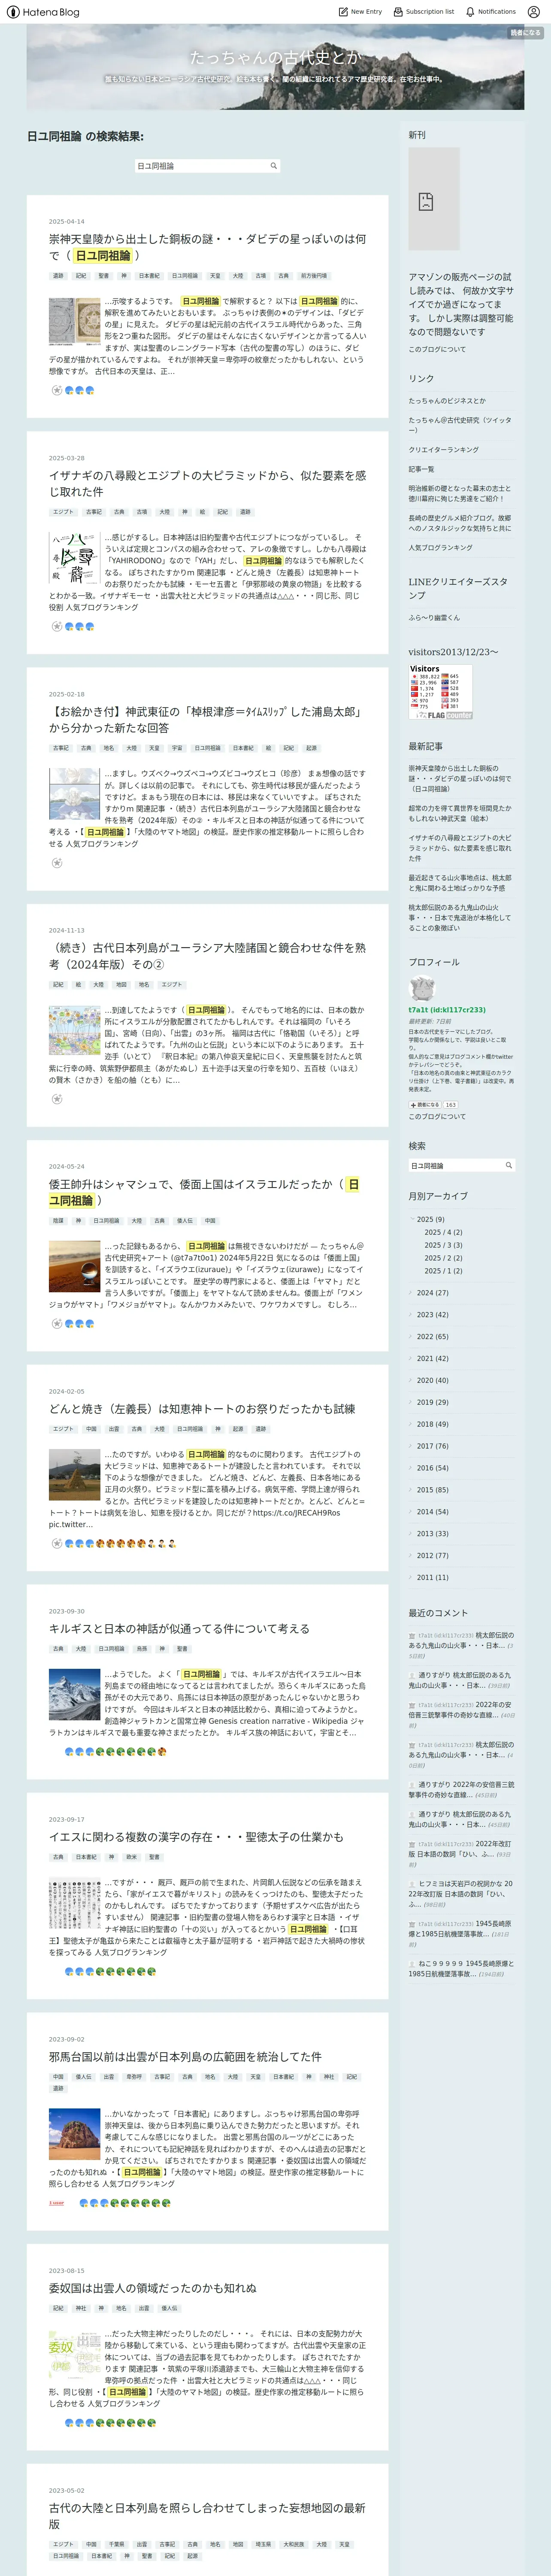The image size is (551, 2576).
Task: Open sidebar link ふら〜り幽霊くん
Action: 434,618
